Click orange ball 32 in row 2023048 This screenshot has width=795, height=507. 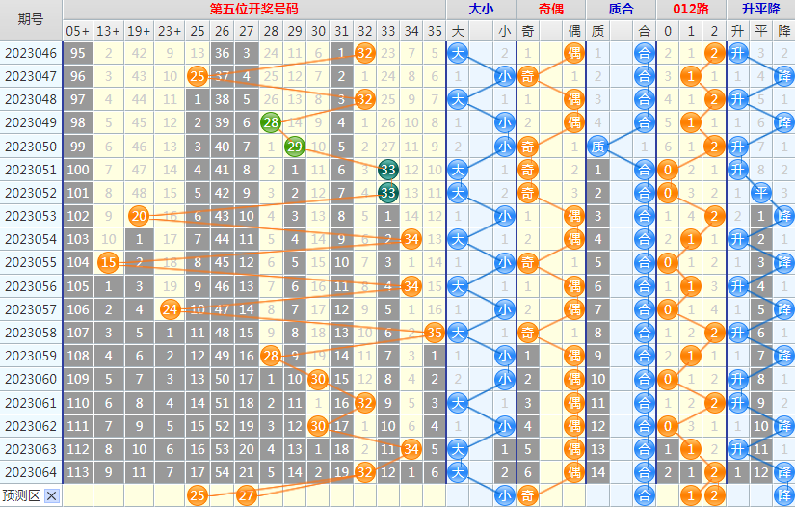click(364, 99)
